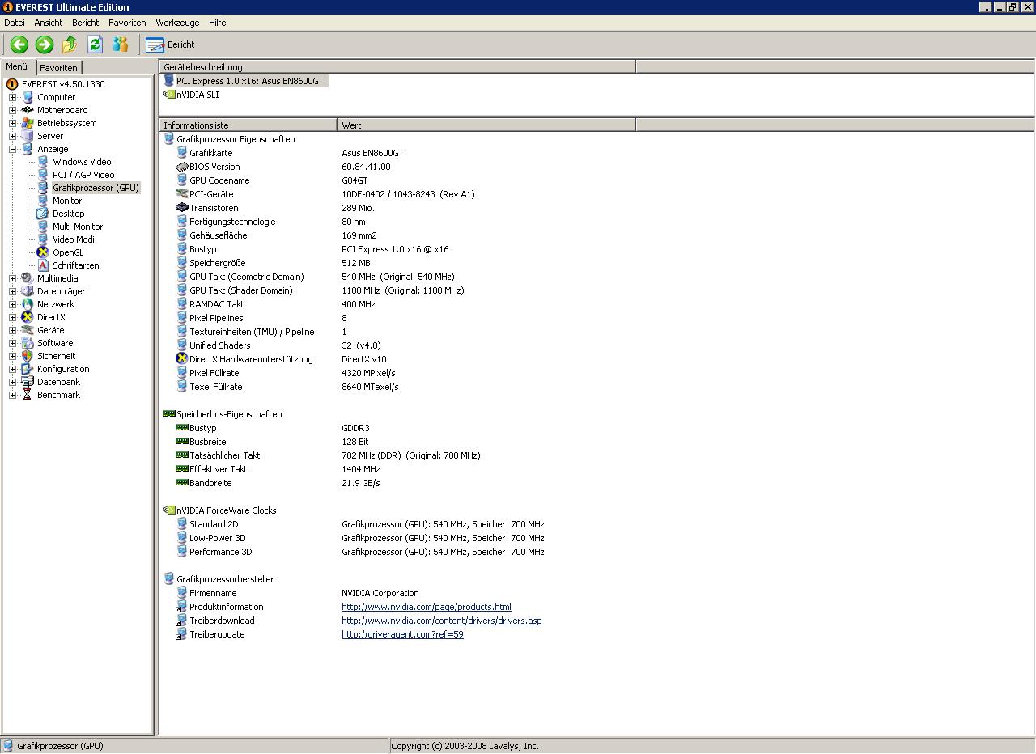Click the Netzwerk globe icon
1036x754 pixels.
click(x=28, y=304)
